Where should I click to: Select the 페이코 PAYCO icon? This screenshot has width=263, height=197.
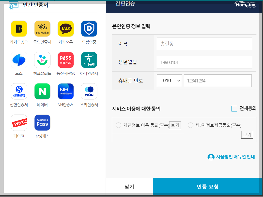point(19,123)
